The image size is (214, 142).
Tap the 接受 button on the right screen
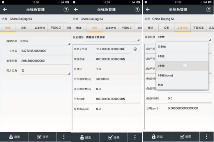(x=185, y=137)
